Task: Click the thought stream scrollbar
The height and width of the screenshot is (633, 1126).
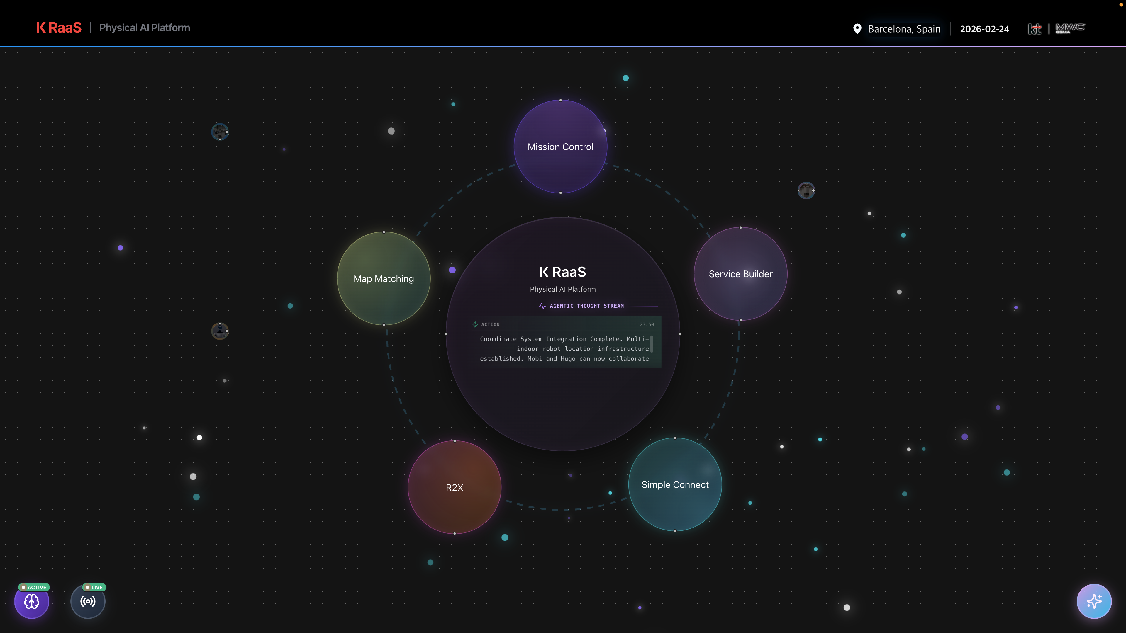Action: click(x=652, y=344)
